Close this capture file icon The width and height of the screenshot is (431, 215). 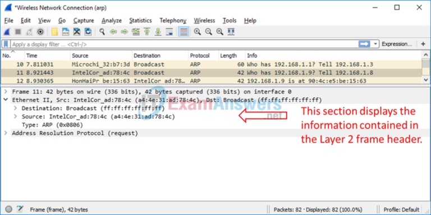click(77, 32)
